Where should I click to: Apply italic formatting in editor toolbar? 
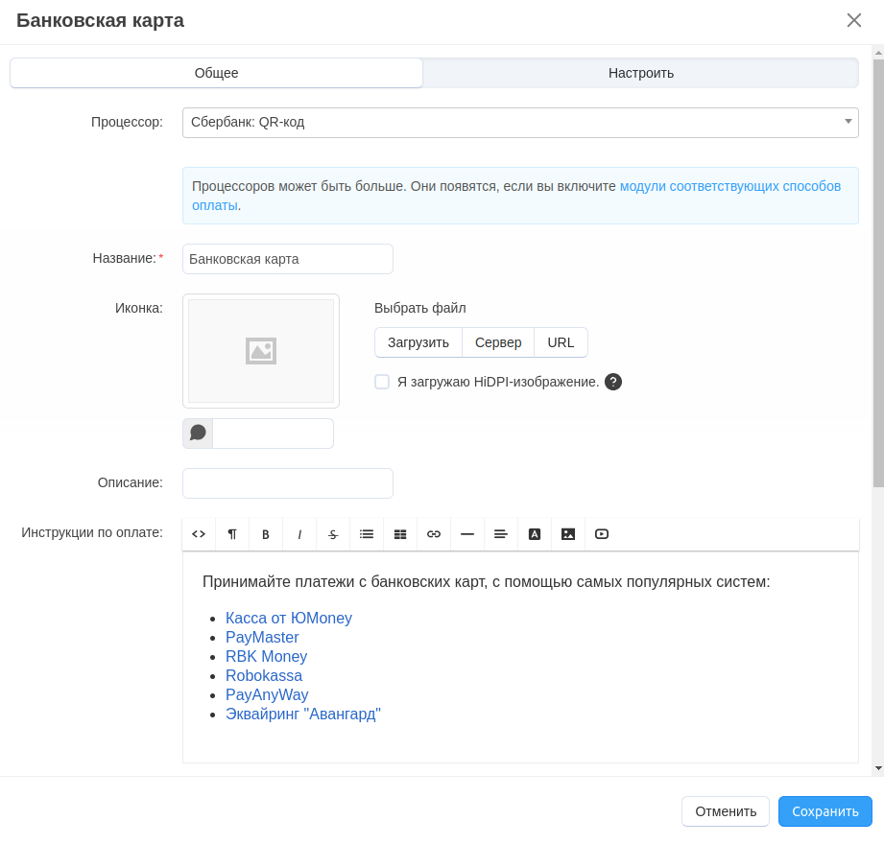coord(299,534)
